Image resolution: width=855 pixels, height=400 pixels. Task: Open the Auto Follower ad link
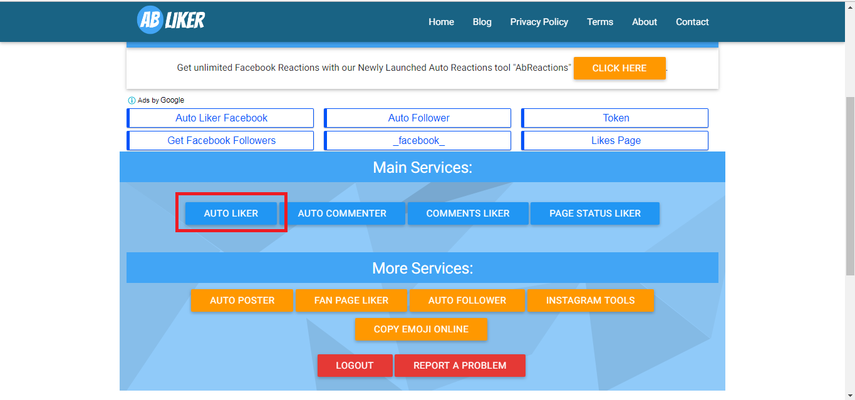coord(418,118)
